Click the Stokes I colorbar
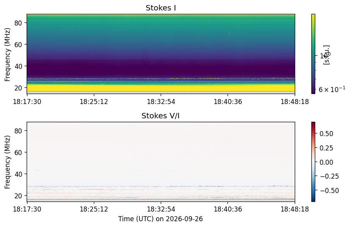 click(313, 54)
